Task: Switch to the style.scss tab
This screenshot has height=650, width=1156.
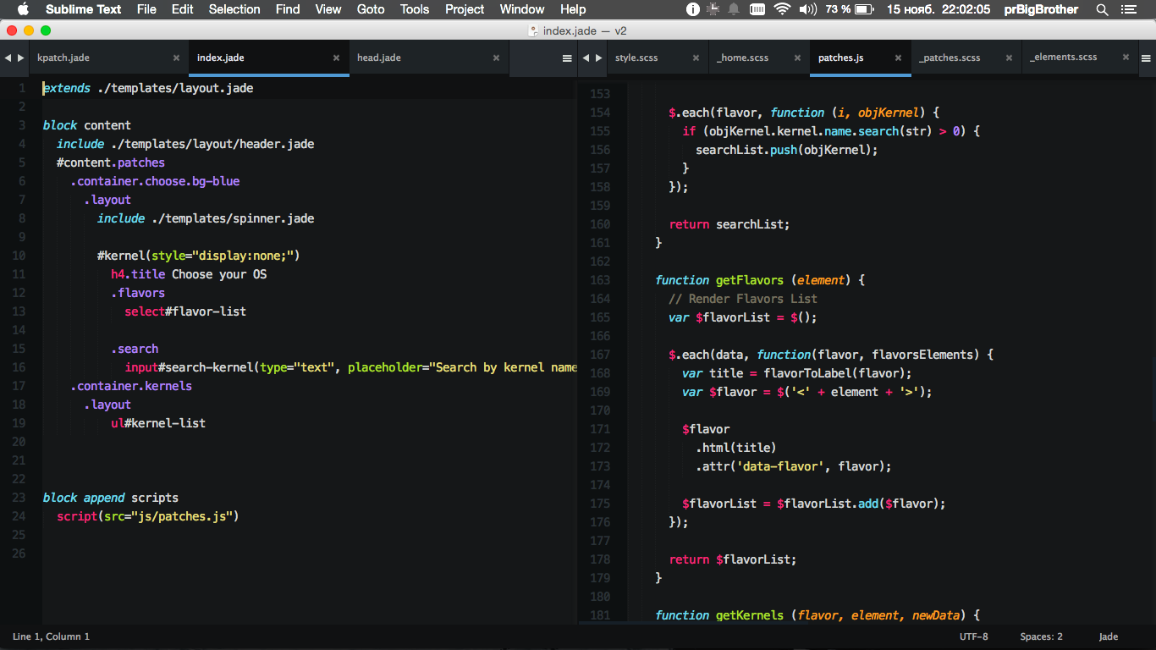Action: 636,58
